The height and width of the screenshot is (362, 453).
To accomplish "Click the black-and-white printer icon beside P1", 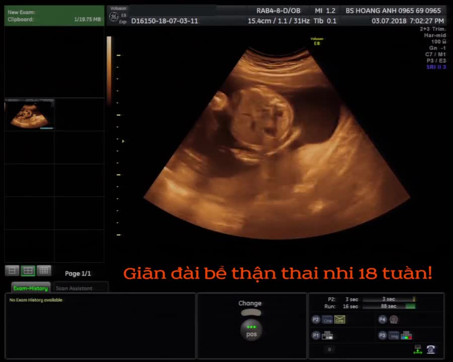I will point(328,335).
